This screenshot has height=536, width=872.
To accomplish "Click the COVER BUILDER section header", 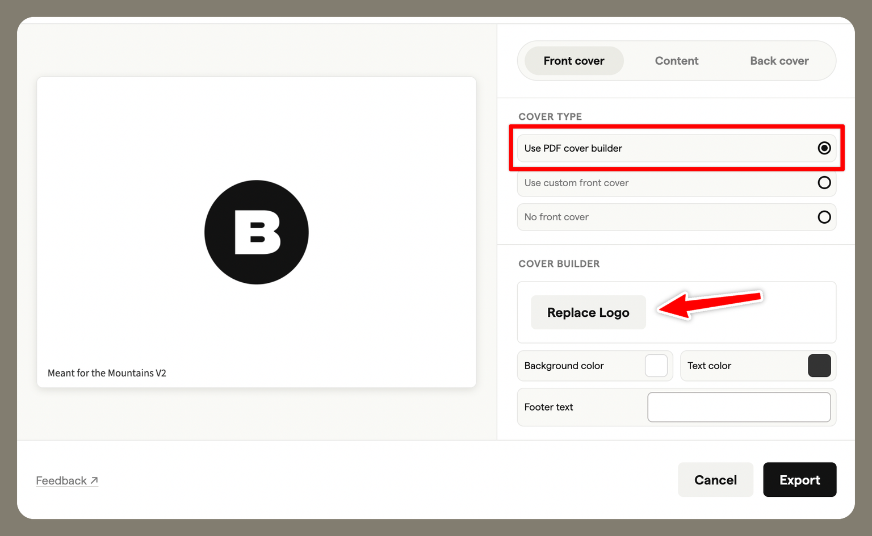I will point(559,263).
